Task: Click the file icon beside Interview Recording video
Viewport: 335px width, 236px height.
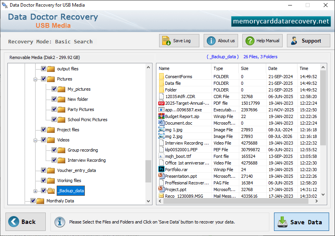Action: (x=161, y=143)
